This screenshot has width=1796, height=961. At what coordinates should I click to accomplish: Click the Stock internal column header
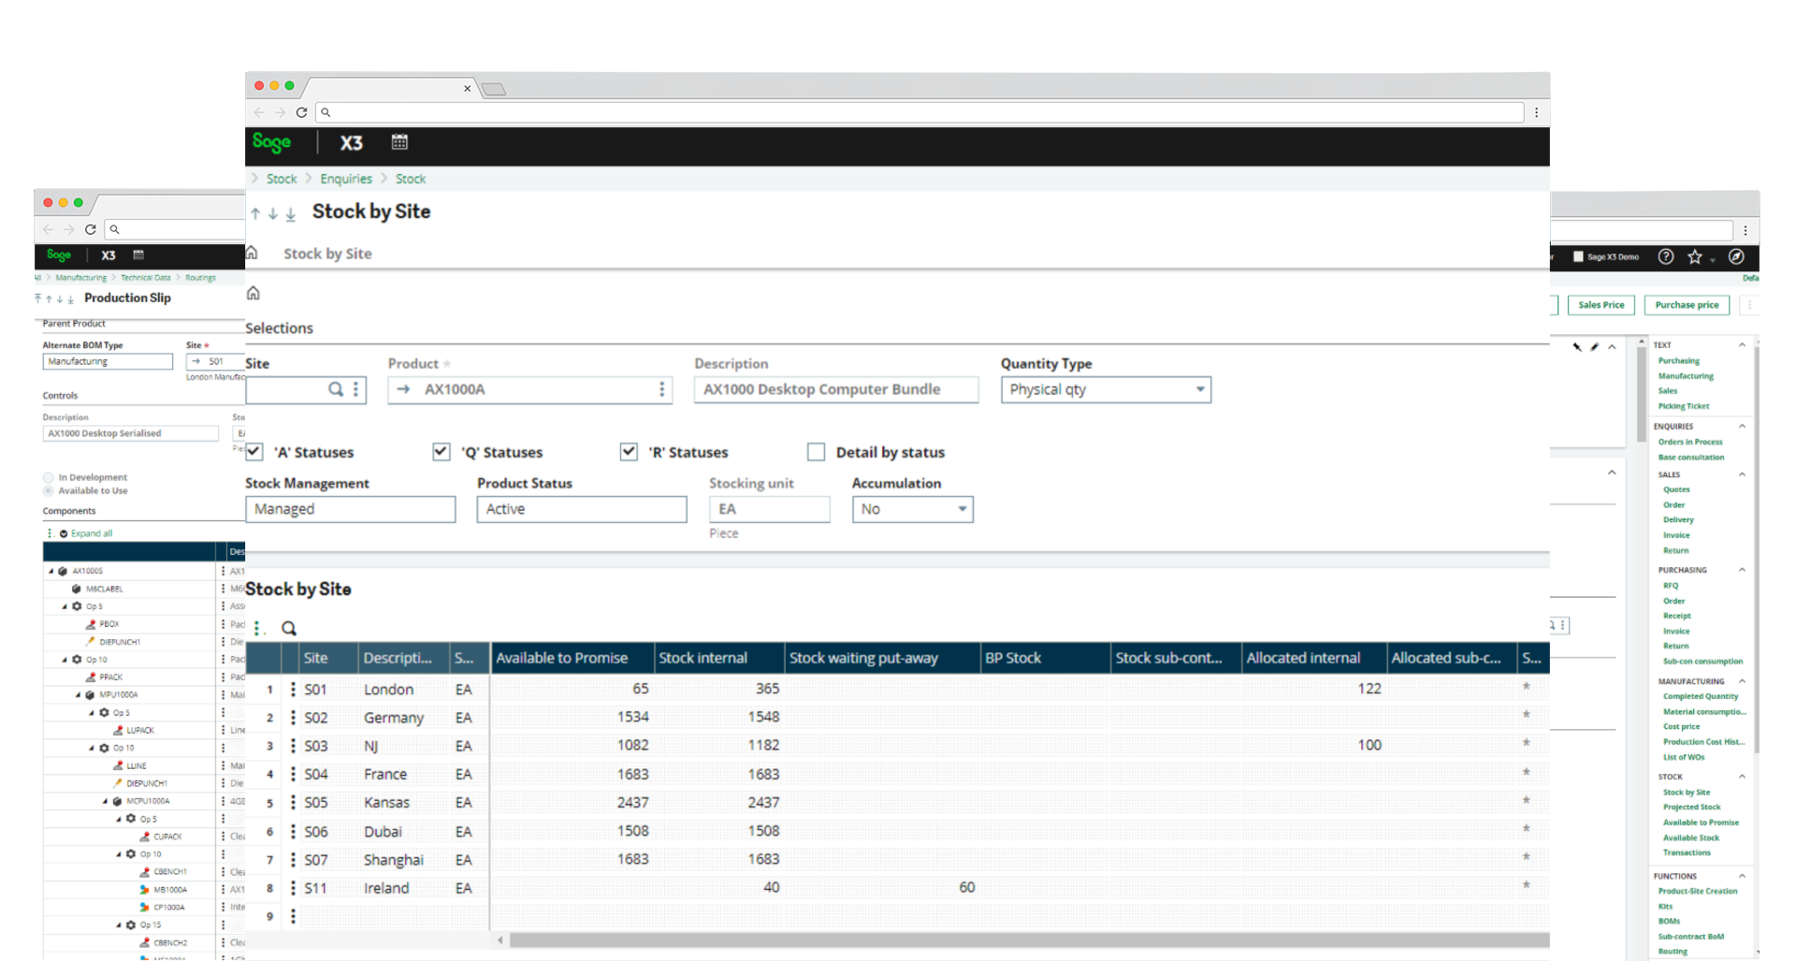point(718,658)
